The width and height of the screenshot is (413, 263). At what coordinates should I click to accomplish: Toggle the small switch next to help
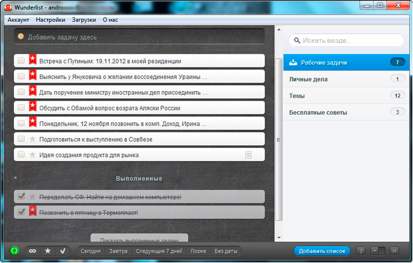point(377,251)
